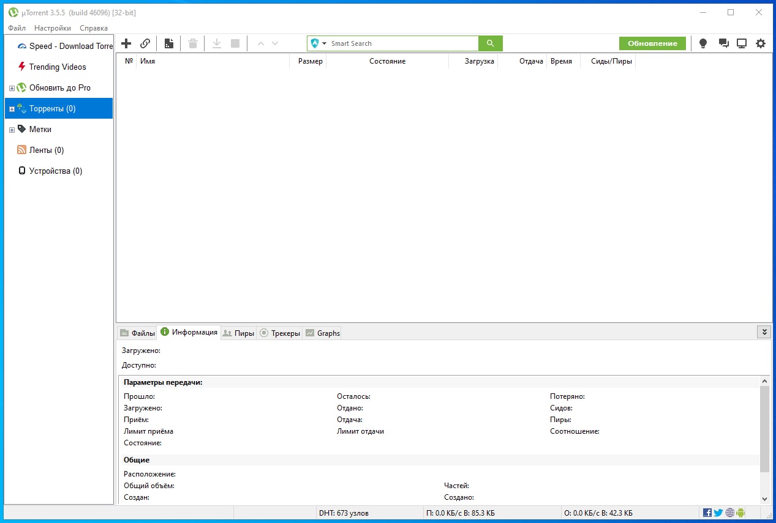The height and width of the screenshot is (523, 776).
Task: Expand the Метки tree node
Action: [x=12, y=130]
